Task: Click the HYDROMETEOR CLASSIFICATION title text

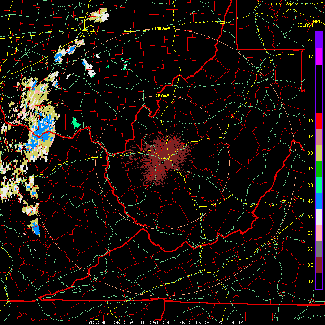Action: tap(127, 322)
